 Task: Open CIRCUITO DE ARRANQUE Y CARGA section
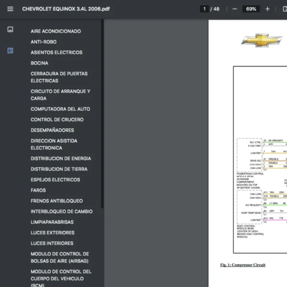[x=60, y=95]
